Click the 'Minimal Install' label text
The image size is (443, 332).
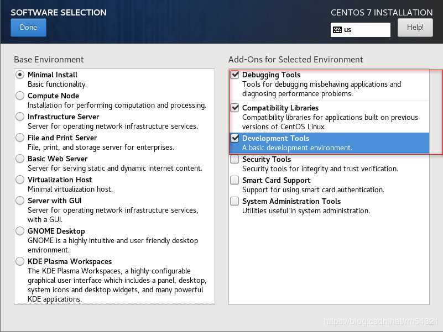coord(53,75)
